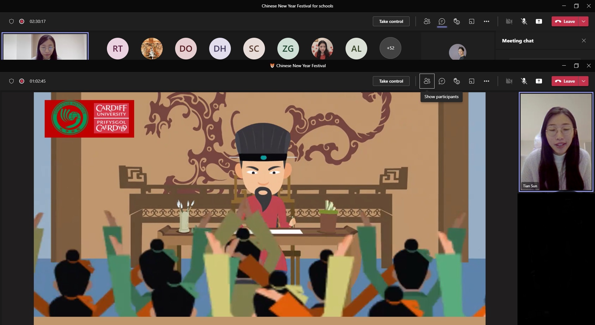Image resolution: width=595 pixels, height=325 pixels.
Task: Toggle camera in lower meeting window
Action: tap(509, 81)
